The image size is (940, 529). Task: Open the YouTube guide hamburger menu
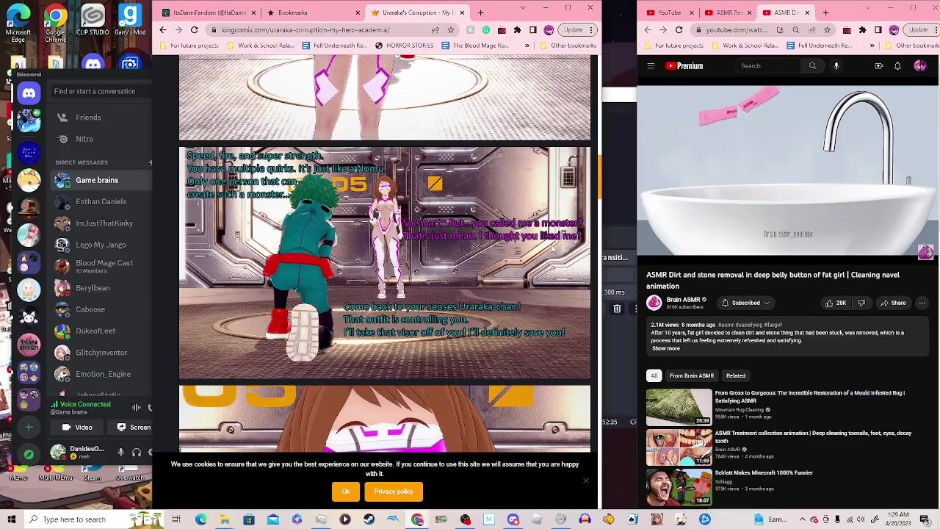(651, 66)
